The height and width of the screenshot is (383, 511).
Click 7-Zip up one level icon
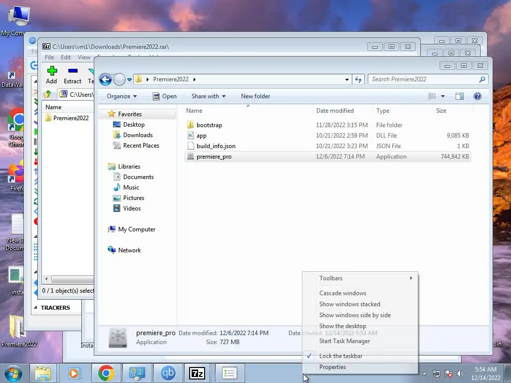point(48,94)
